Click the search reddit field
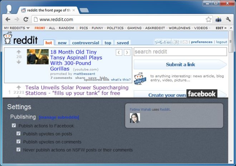Image resolution: width=236 pixels, height=166 pixels. point(180,52)
